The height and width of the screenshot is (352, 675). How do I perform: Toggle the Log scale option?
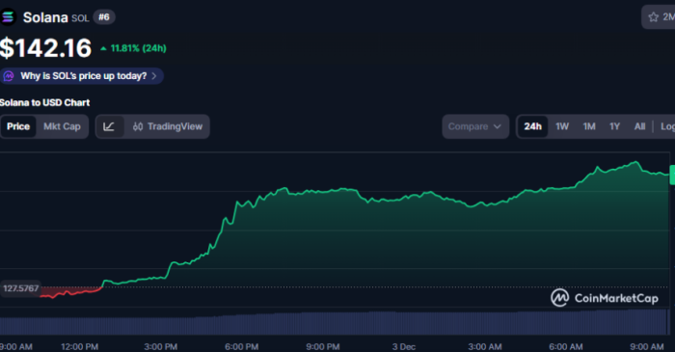[x=667, y=126]
